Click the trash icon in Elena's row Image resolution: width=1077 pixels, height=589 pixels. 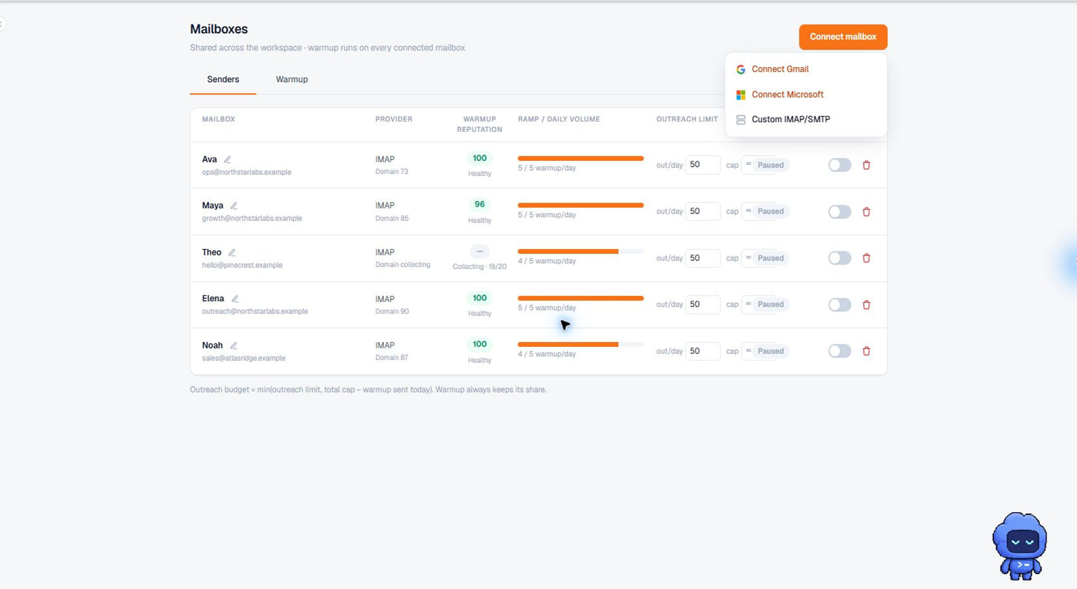pos(866,305)
